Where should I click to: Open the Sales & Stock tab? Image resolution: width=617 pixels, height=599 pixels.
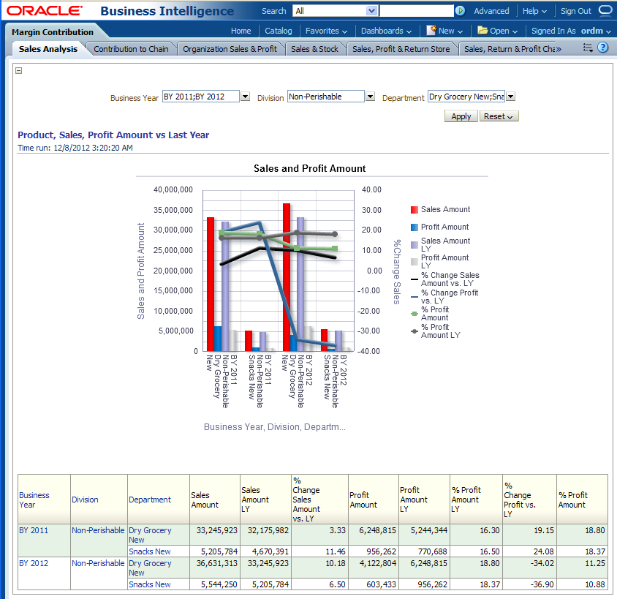click(314, 49)
